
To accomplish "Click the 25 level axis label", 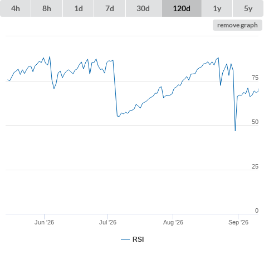I will (x=255, y=166).
